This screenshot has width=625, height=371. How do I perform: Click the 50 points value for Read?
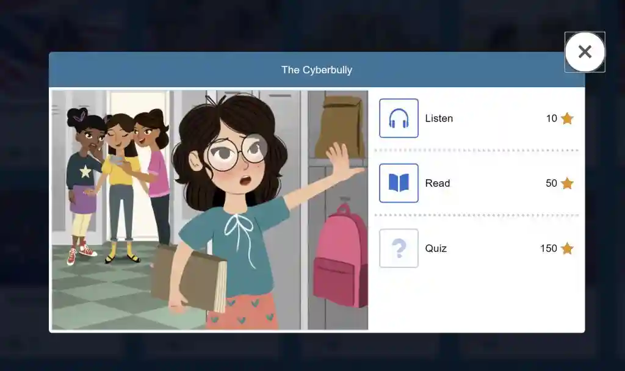pos(551,183)
